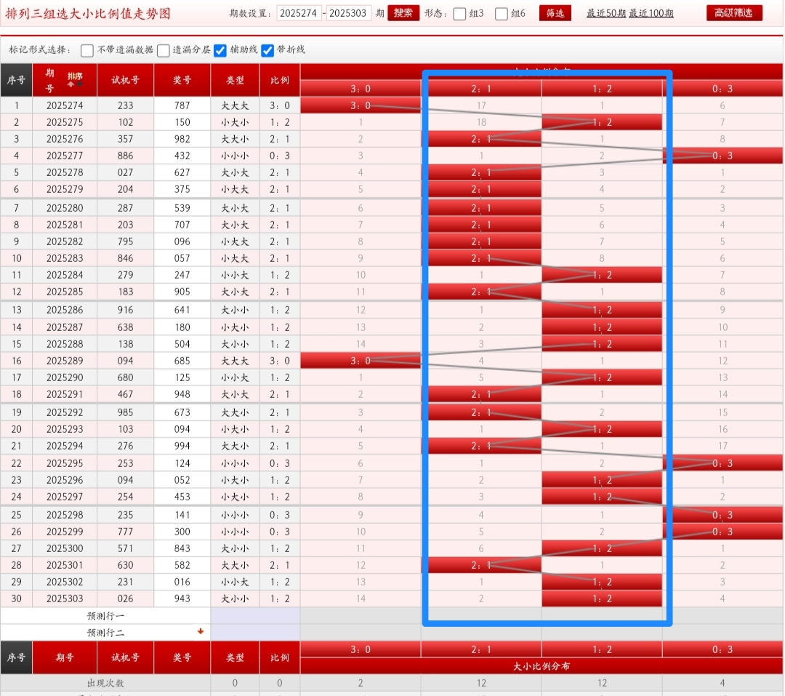Click the top 序号 column header
This screenshot has height=696, width=785.
17,80
